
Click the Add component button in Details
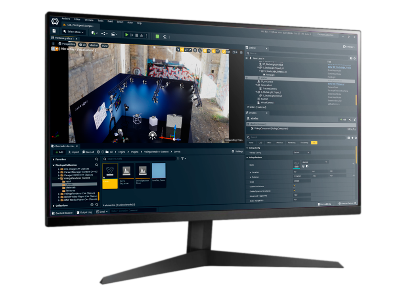point(343,120)
